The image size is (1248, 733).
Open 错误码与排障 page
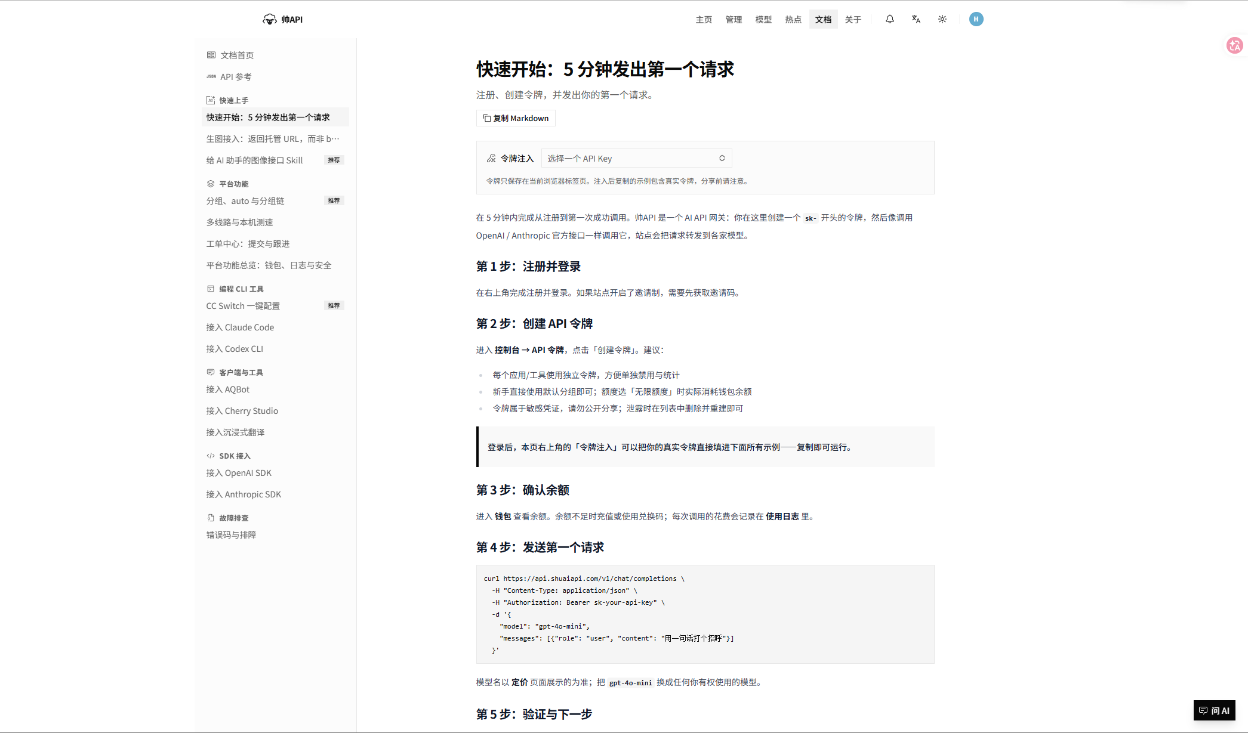[x=275, y=534]
